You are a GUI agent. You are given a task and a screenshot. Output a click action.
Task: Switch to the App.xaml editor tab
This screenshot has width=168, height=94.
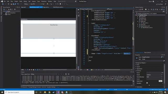23,7
